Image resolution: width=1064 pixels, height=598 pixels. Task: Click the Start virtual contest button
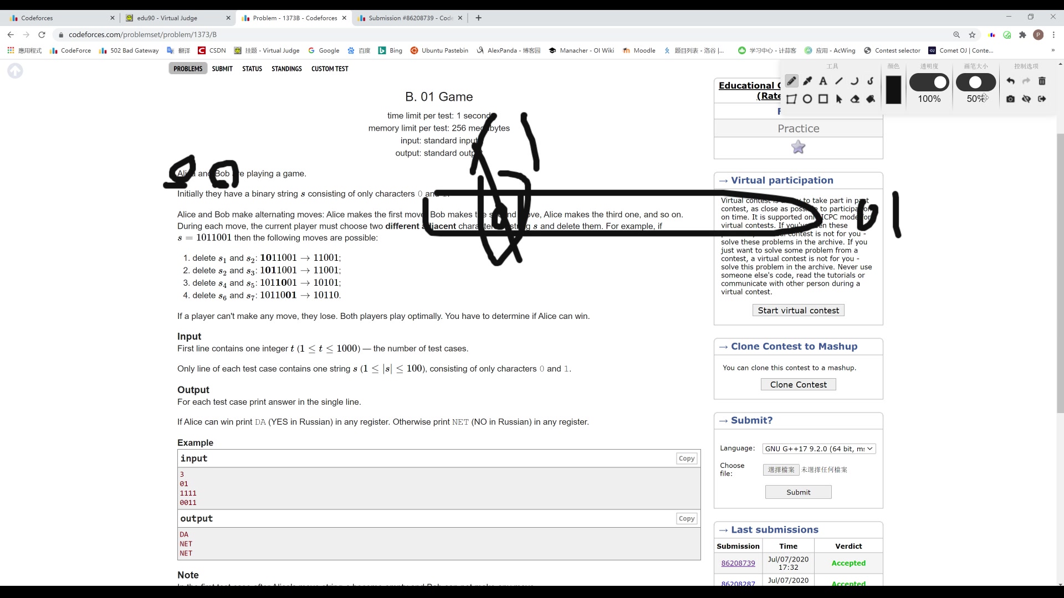pyautogui.click(x=798, y=311)
